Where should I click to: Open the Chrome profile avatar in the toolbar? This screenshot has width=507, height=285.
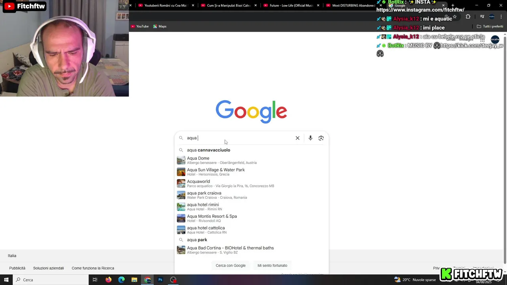[x=492, y=17]
